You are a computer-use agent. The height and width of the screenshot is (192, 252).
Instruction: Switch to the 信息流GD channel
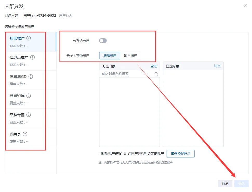[x=31, y=80]
